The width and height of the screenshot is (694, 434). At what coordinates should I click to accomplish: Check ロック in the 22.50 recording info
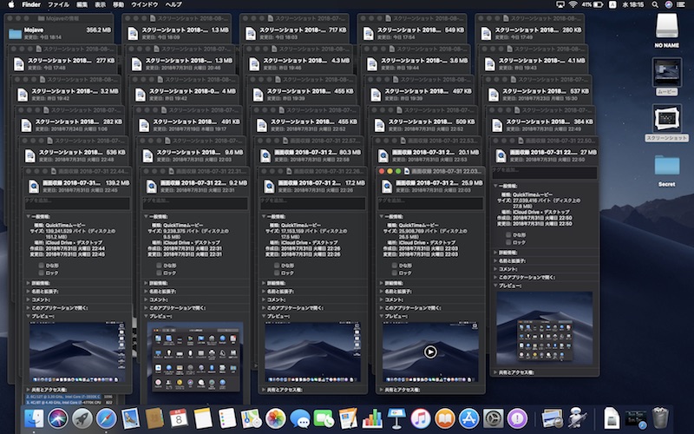pos(509,242)
